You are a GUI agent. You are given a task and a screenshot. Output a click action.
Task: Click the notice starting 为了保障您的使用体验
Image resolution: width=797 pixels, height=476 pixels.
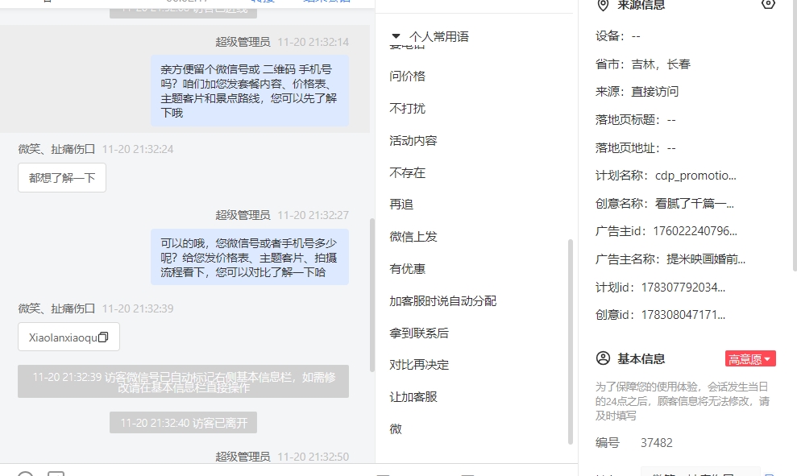[682, 401]
